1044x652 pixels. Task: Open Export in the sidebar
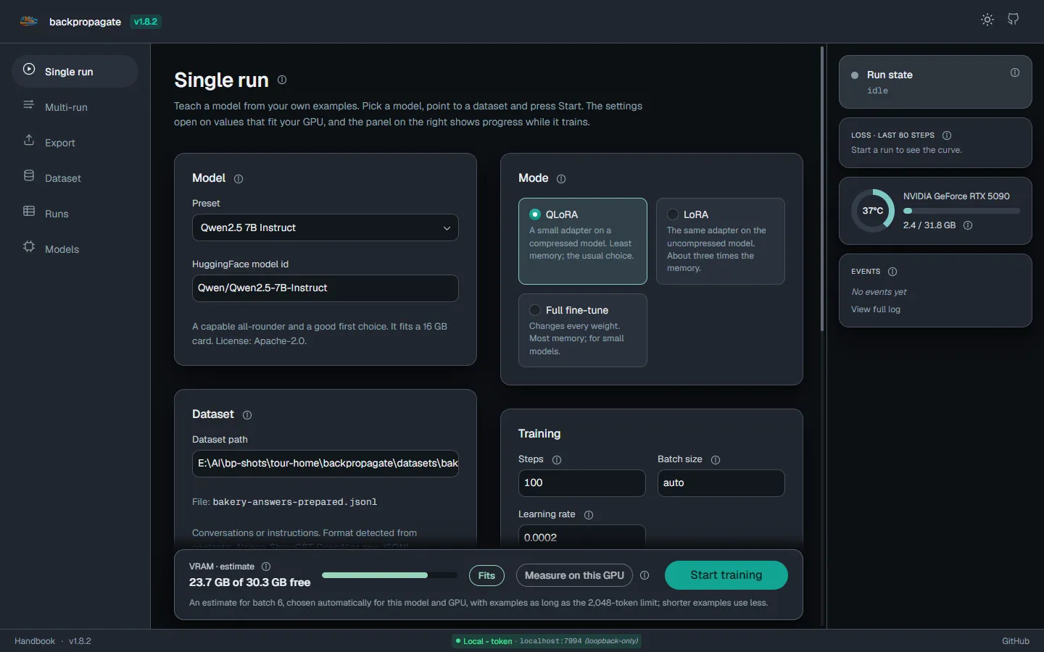click(x=75, y=143)
